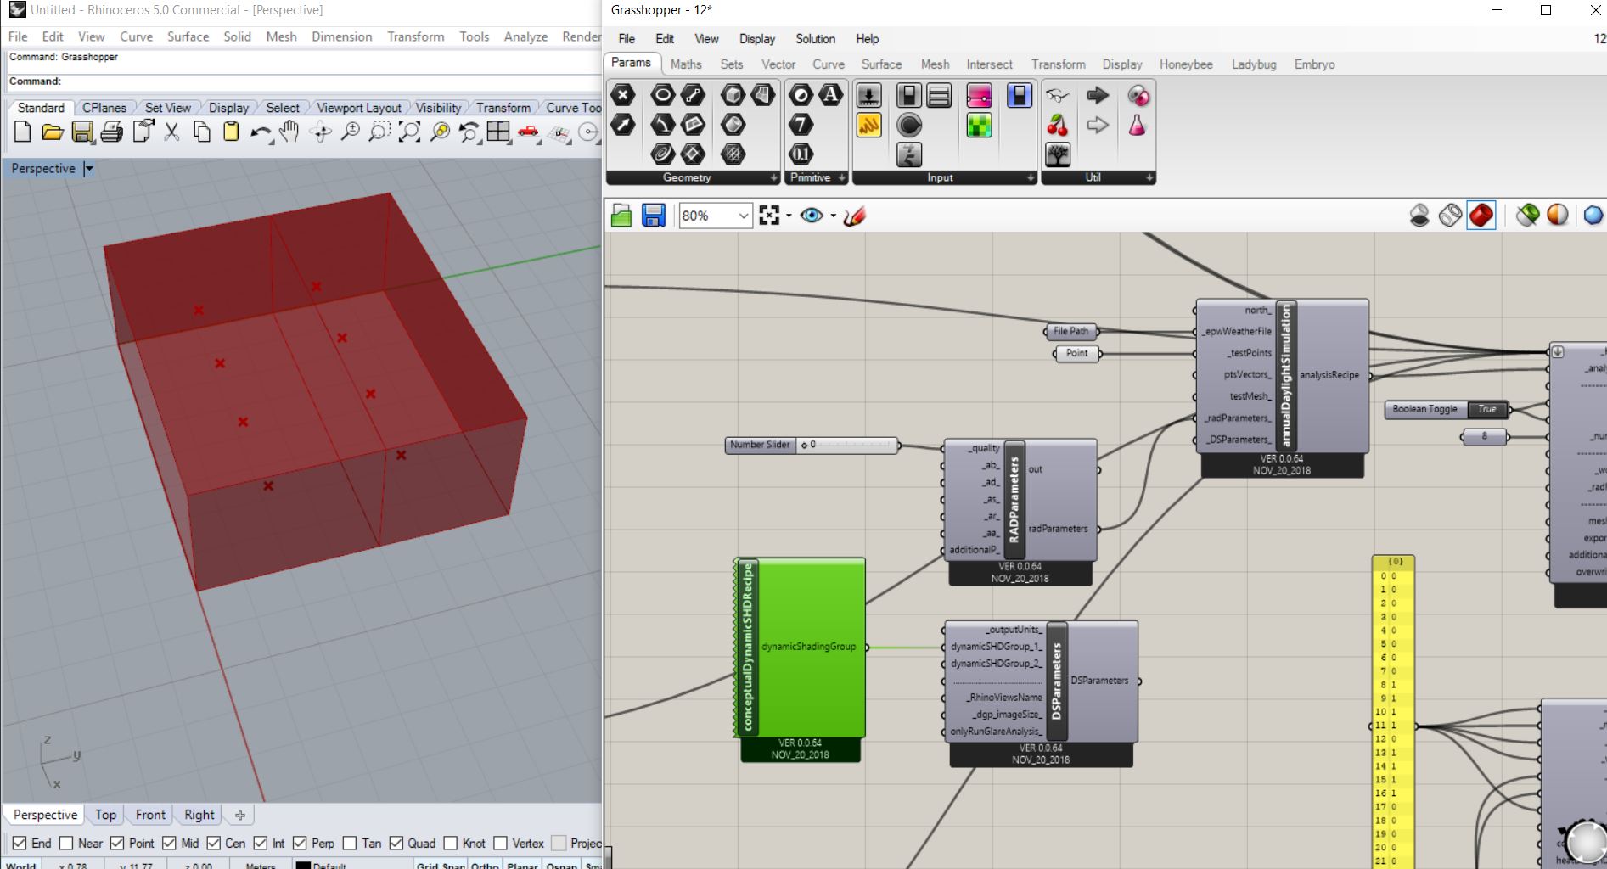Switch to the Ladybug tab
This screenshot has height=869, width=1607.
[1254, 64]
